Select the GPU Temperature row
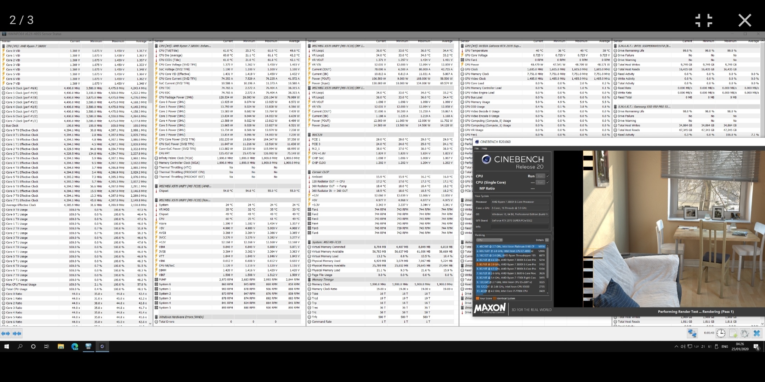Viewport: 765px width, 382px height. pos(535,51)
